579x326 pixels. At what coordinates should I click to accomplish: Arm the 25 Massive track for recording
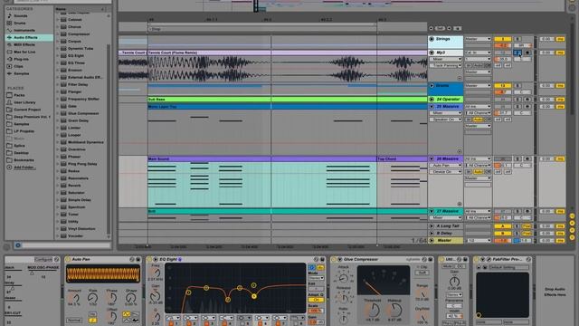[527, 106]
